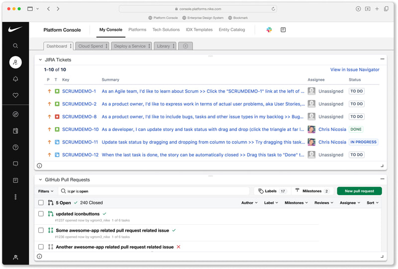The height and width of the screenshot is (269, 398).
Task: Open Dashboard tab options menu dots
Action: click(71, 46)
